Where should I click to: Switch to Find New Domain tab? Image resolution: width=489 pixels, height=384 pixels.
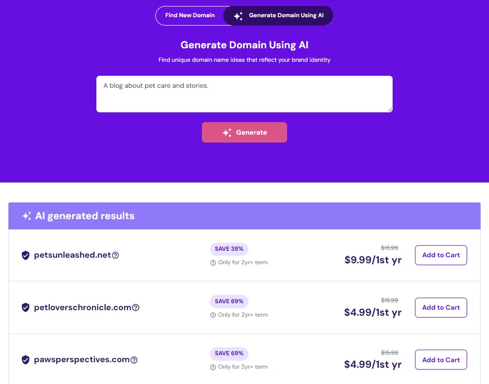pyautogui.click(x=190, y=15)
